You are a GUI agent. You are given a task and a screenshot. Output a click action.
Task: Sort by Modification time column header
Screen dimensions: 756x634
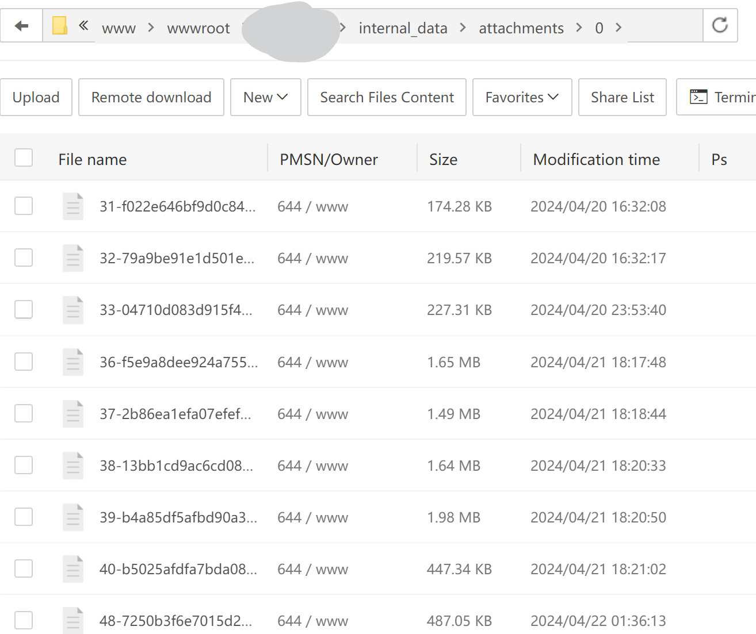[x=597, y=159]
